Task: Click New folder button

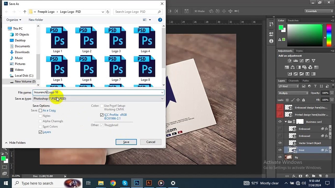Action: pyautogui.click(x=36, y=20)
